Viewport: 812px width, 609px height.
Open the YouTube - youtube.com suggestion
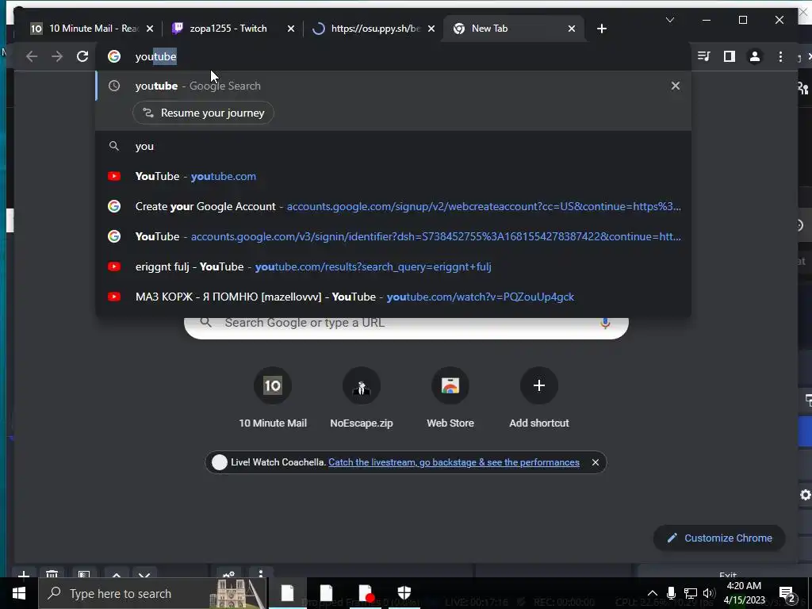click(x=393, y=177)
